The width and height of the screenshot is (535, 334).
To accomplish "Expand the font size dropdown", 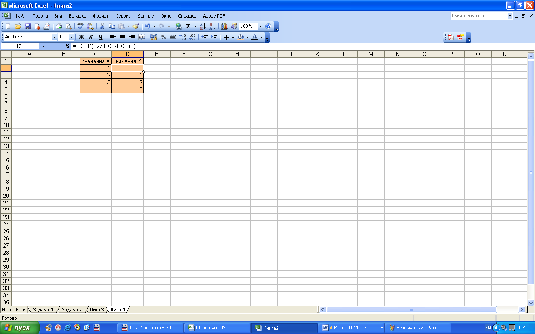I will [x=71, y=37].
